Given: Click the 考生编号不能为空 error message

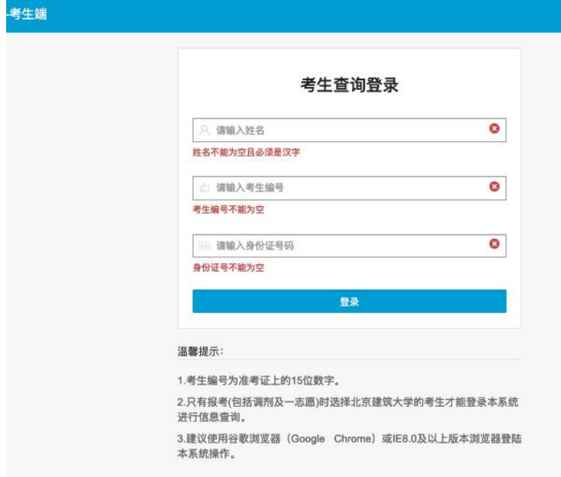Looking at the screenshot, I should (x=228, y=210).
